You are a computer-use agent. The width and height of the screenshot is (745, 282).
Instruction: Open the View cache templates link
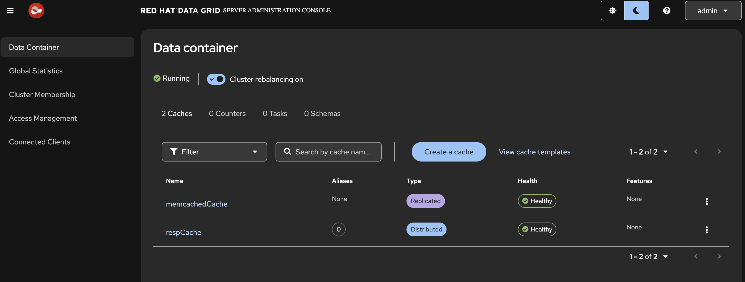pos(535,152)
